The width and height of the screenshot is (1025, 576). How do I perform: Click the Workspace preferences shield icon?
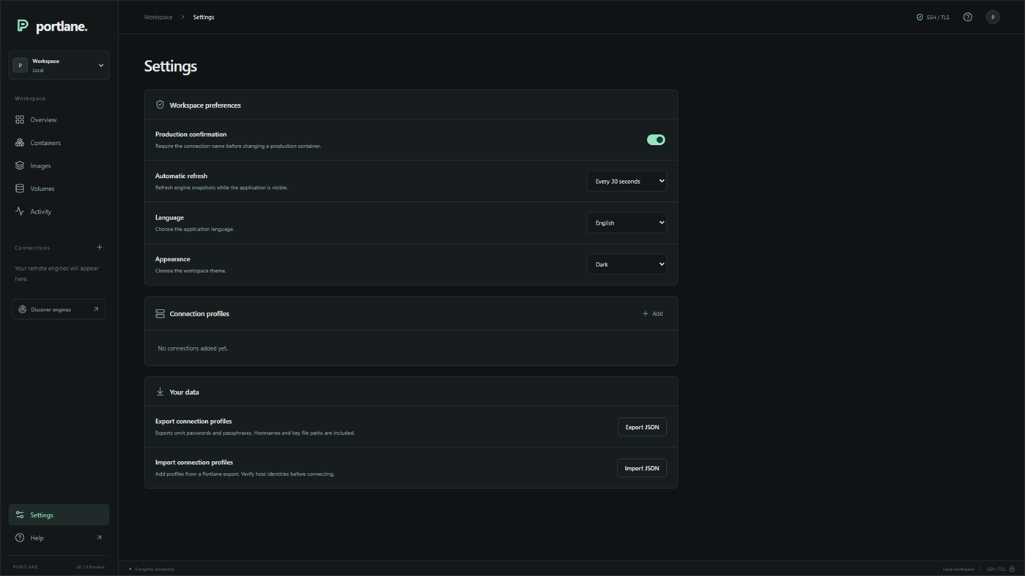click(x=160, y=105)
